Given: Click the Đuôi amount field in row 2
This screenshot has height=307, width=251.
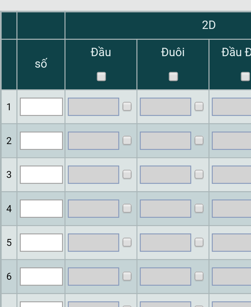Looking at the screenshot, I should [166, 141].
